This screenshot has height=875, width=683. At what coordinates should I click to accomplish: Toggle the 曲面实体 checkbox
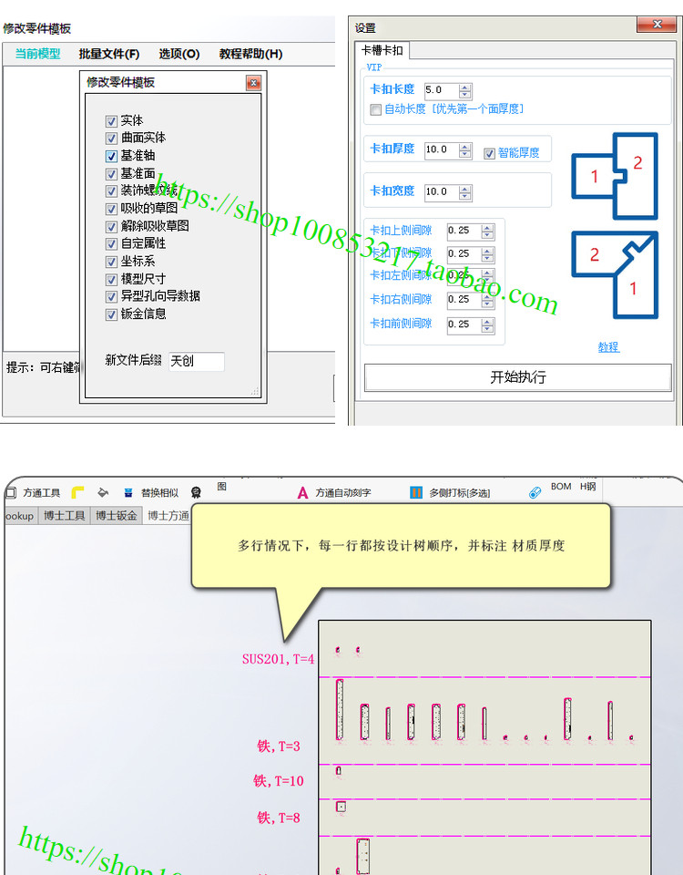click(111, 139)
